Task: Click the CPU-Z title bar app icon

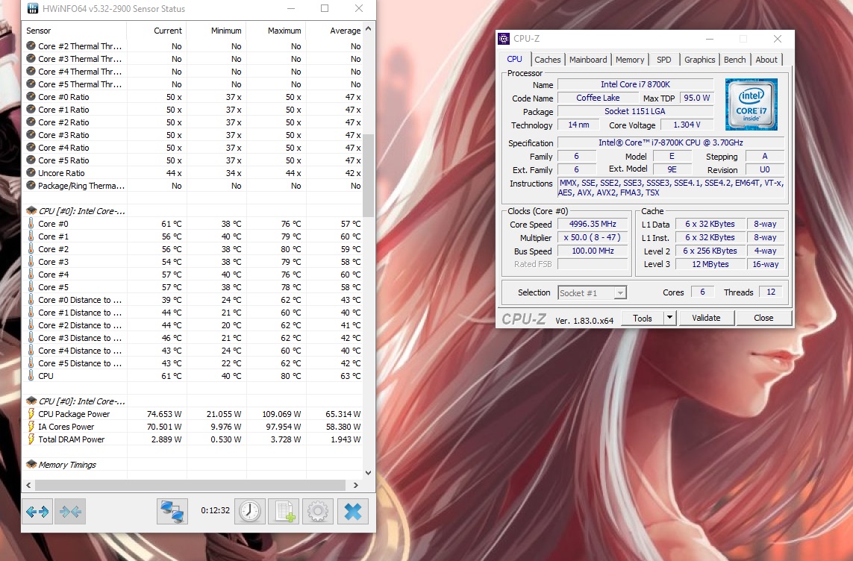Action: click(504, 39)
